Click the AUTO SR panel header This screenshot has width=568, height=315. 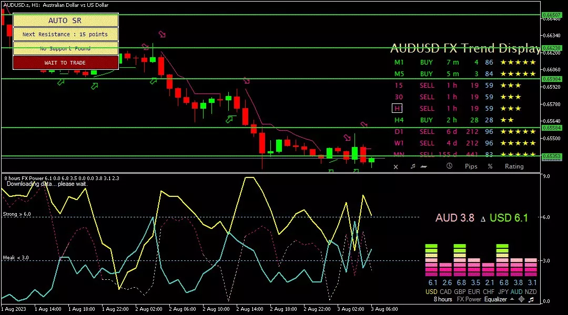coord(65,20)
